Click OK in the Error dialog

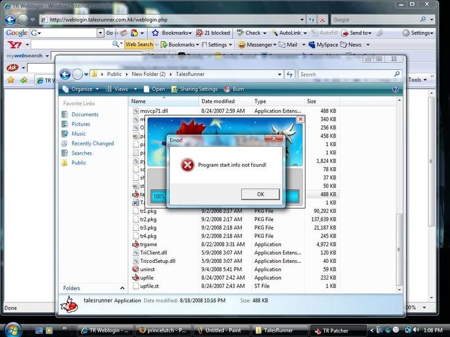pos(260,194)
